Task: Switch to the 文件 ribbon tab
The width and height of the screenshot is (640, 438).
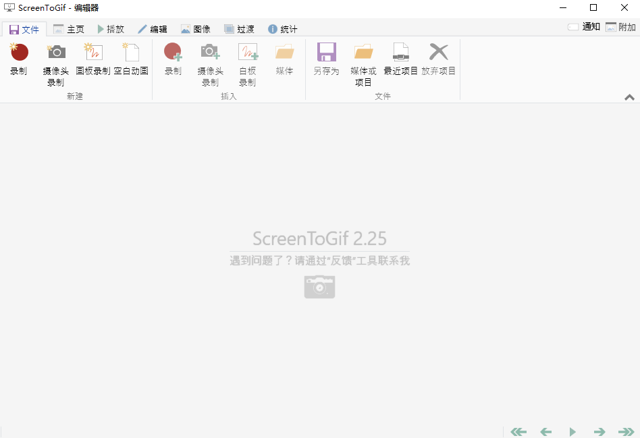Action: 24,30
